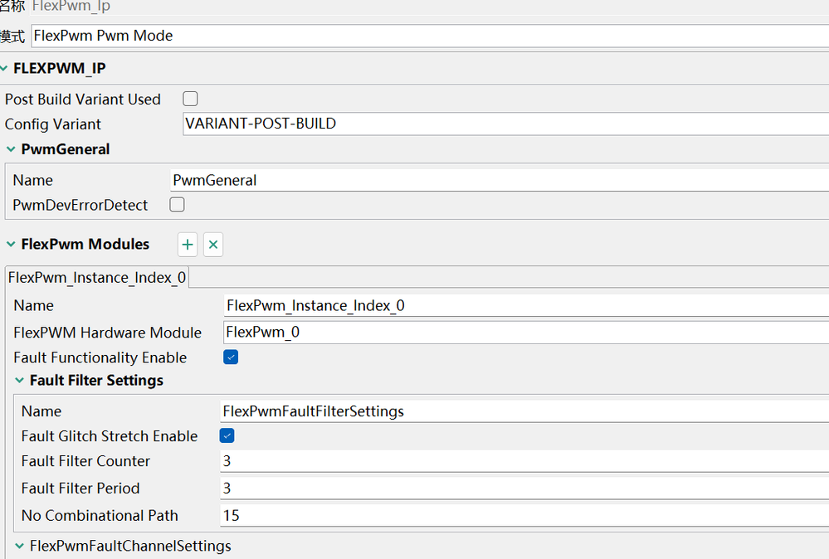
Task: Click the Fault Filter Counter field
Action: click(x=523, y=461)
